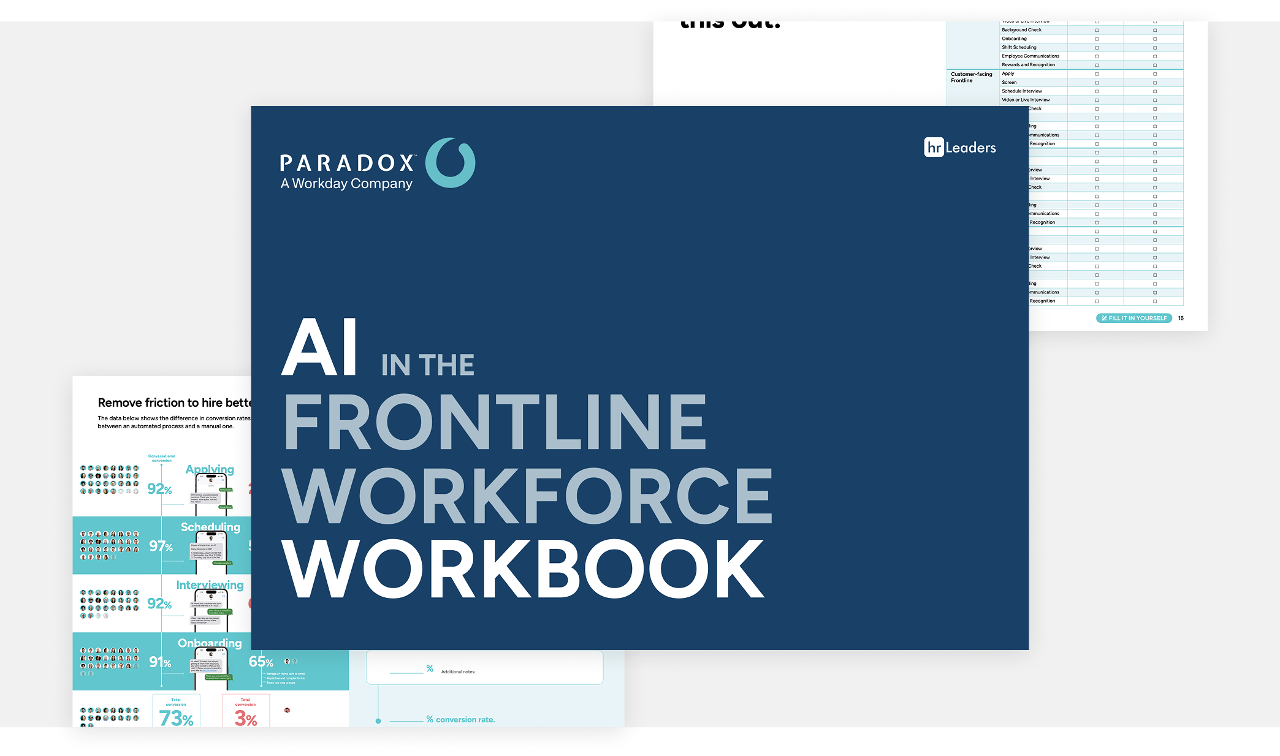Screen dimensions: 1280x756
Task: Click the avatar grid beside 91%
Action: [x=110, y=662]
